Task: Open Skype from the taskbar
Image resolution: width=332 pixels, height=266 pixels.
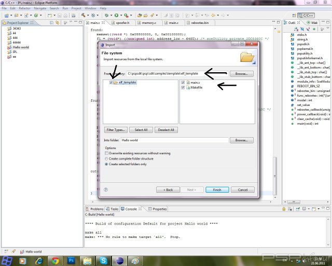Action: tap(103, 260)
